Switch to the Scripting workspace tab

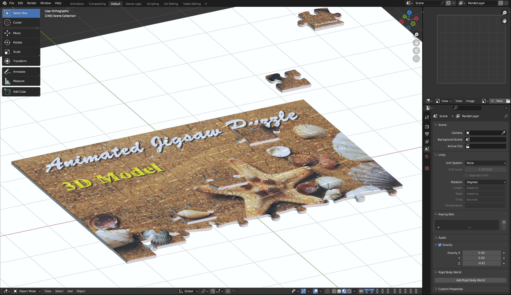[x=153, y=4]
